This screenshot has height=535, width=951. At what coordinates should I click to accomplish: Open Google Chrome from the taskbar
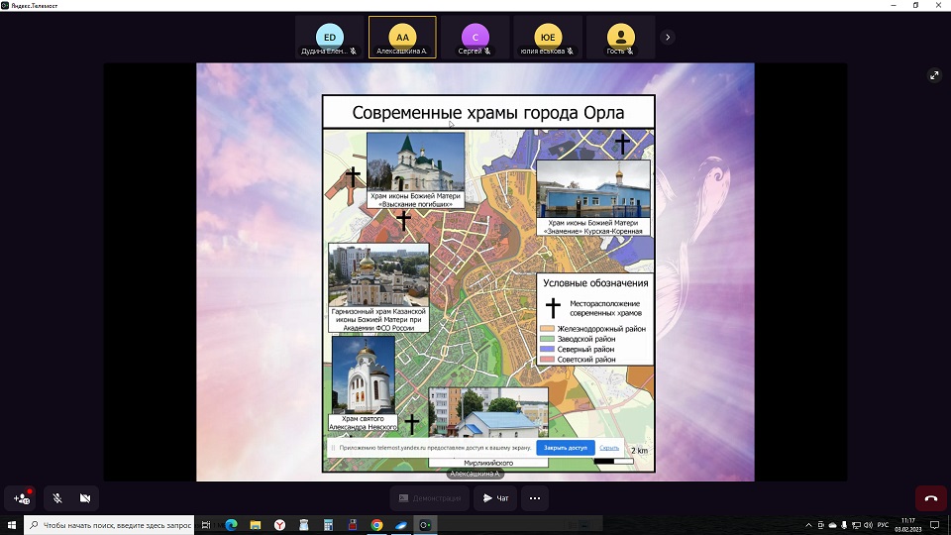[x=376, y=525]
